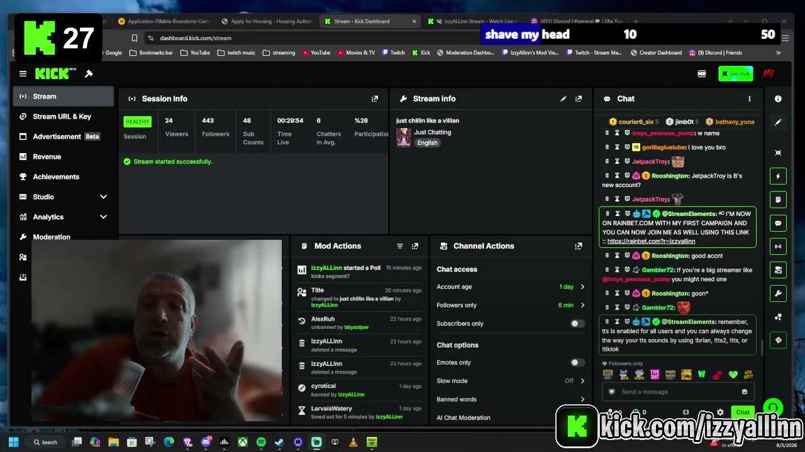This screenshot has width=805, height=452.
Task: Click the green W emote in emote row
Action: click(702, 375)
